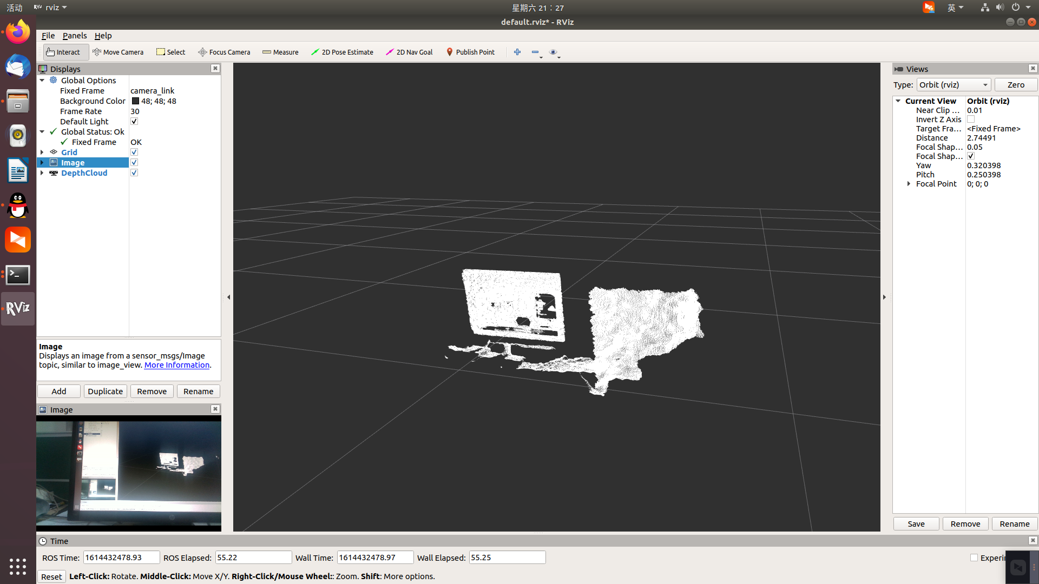Screen dimensions: 1039x584
Task: Open the More Information link
Action: [176, 365]
